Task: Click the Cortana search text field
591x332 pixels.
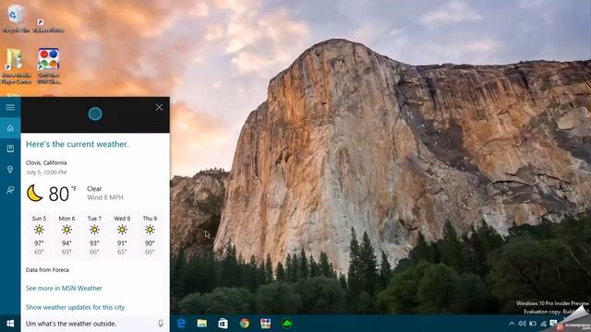Action: pos(90,324)
